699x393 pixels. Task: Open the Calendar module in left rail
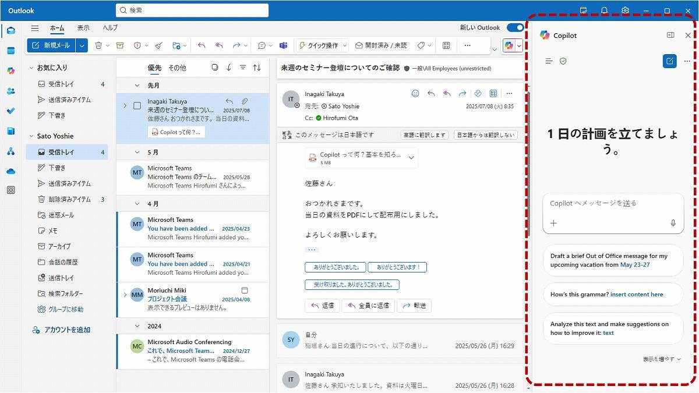pos(10,51)
